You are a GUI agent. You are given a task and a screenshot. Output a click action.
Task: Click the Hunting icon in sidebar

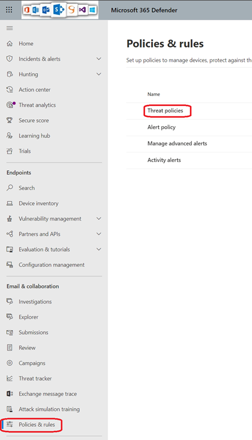pyautogui.click(x=10, y=74)
